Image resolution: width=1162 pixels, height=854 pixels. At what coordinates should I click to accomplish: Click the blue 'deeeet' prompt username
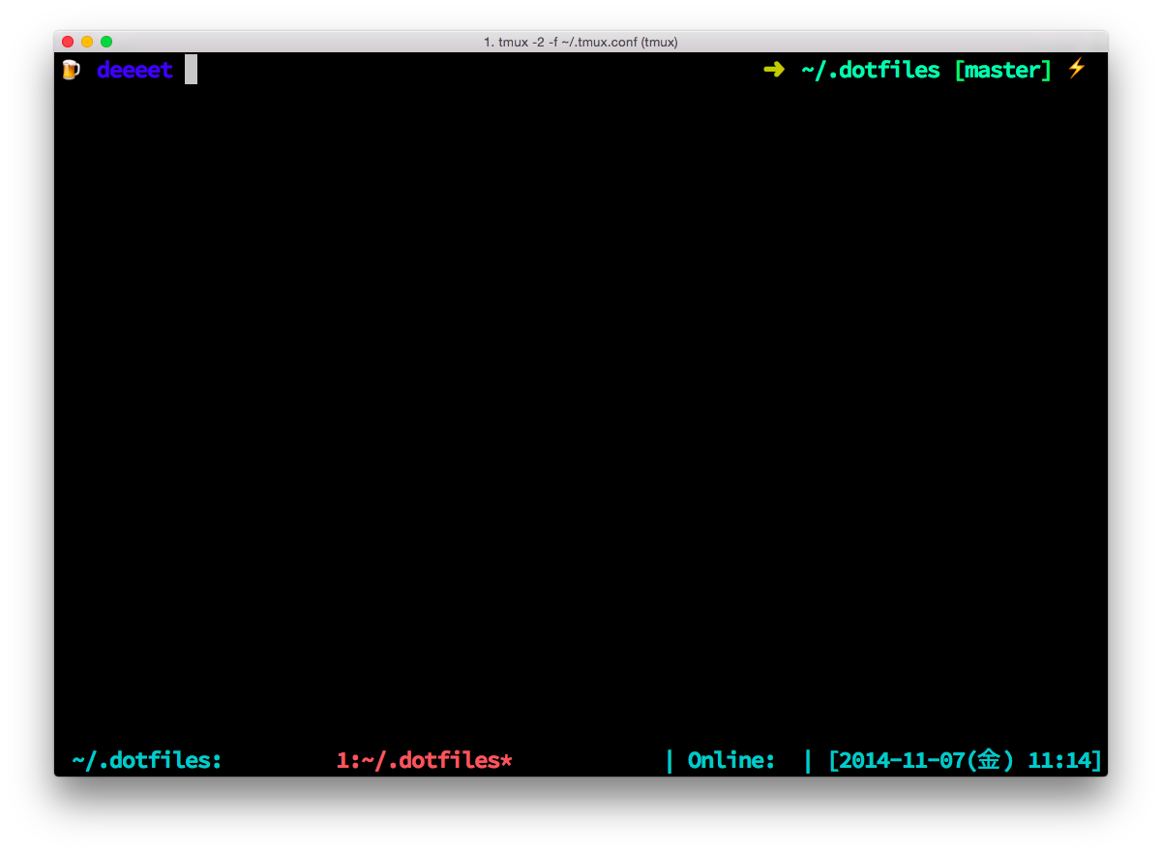coord(134,71)
